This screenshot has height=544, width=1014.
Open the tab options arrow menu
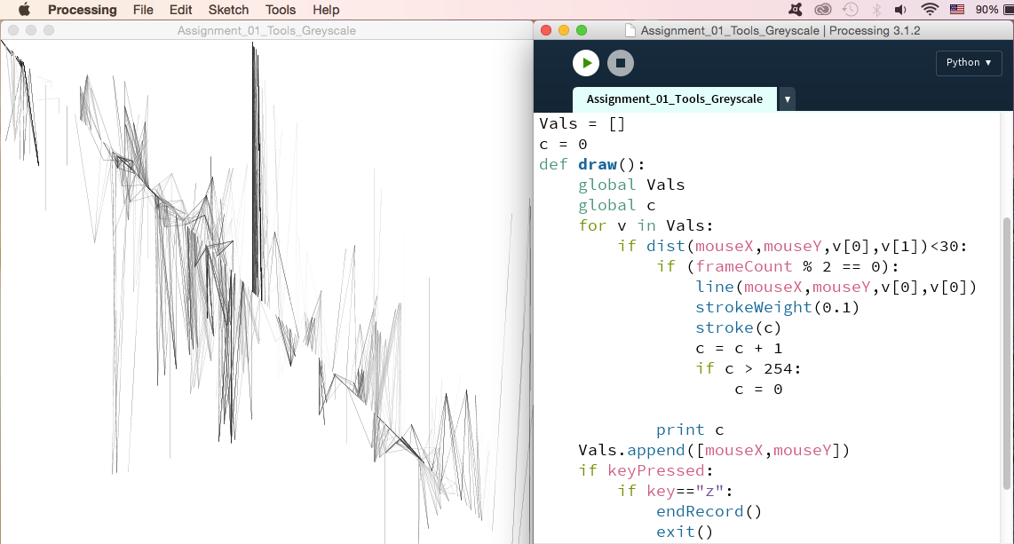click(x=787, y=99)
